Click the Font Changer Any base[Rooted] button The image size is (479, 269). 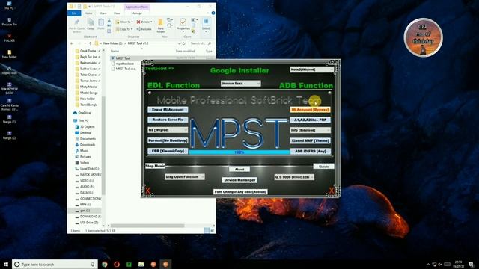tap(240, 192)
